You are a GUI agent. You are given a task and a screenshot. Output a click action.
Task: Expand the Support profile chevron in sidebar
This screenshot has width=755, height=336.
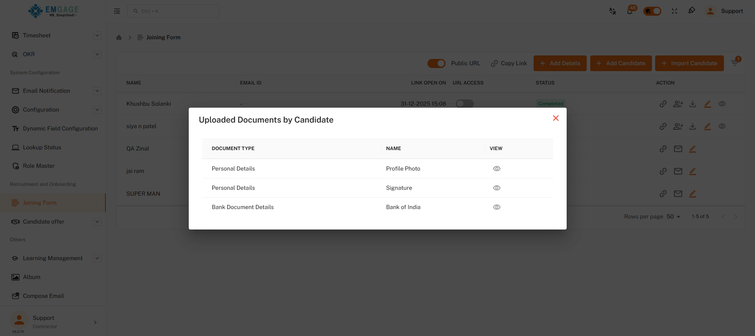tap(95, 322)
